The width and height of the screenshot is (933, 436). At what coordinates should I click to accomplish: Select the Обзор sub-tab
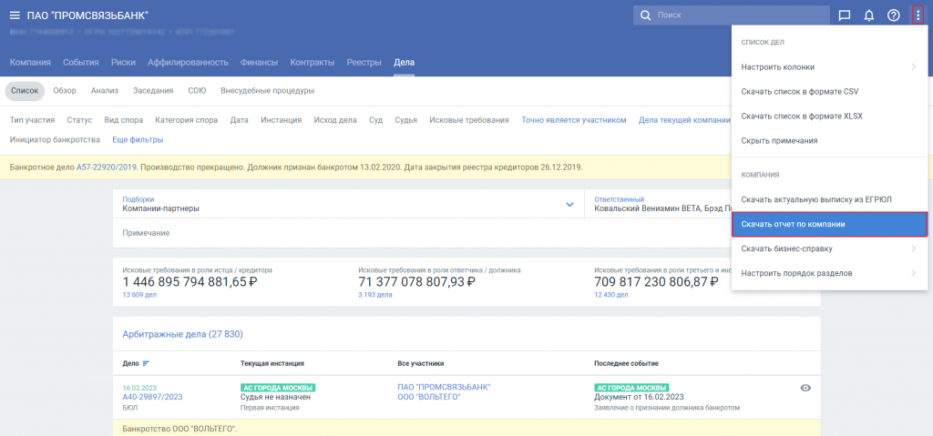point(65,91)
